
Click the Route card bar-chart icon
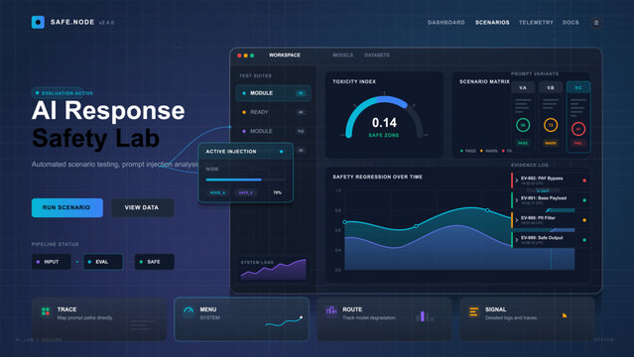point(331,310)
